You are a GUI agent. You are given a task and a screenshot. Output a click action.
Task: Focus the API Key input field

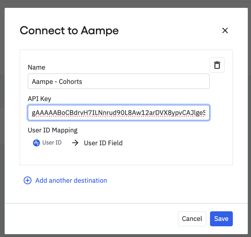[x=119, y=113]
